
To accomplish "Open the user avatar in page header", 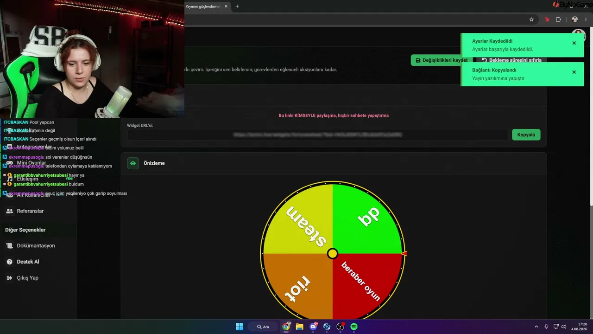I will tap(578, 35).
